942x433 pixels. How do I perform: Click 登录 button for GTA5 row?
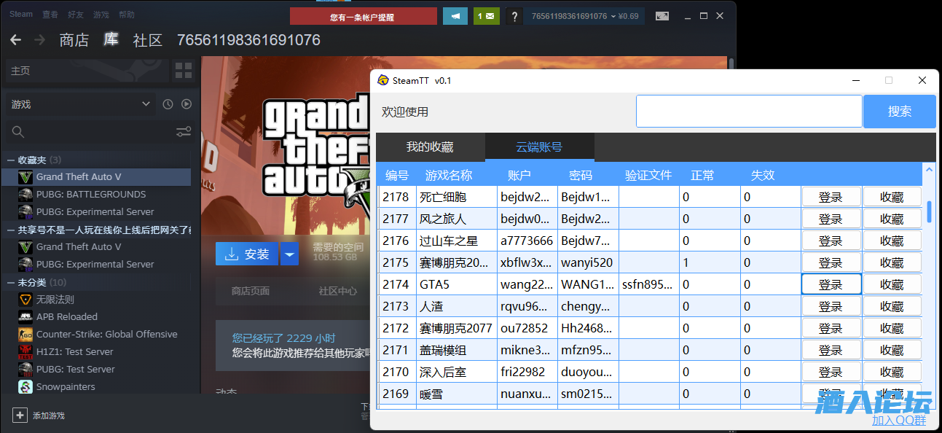(831, 284)
